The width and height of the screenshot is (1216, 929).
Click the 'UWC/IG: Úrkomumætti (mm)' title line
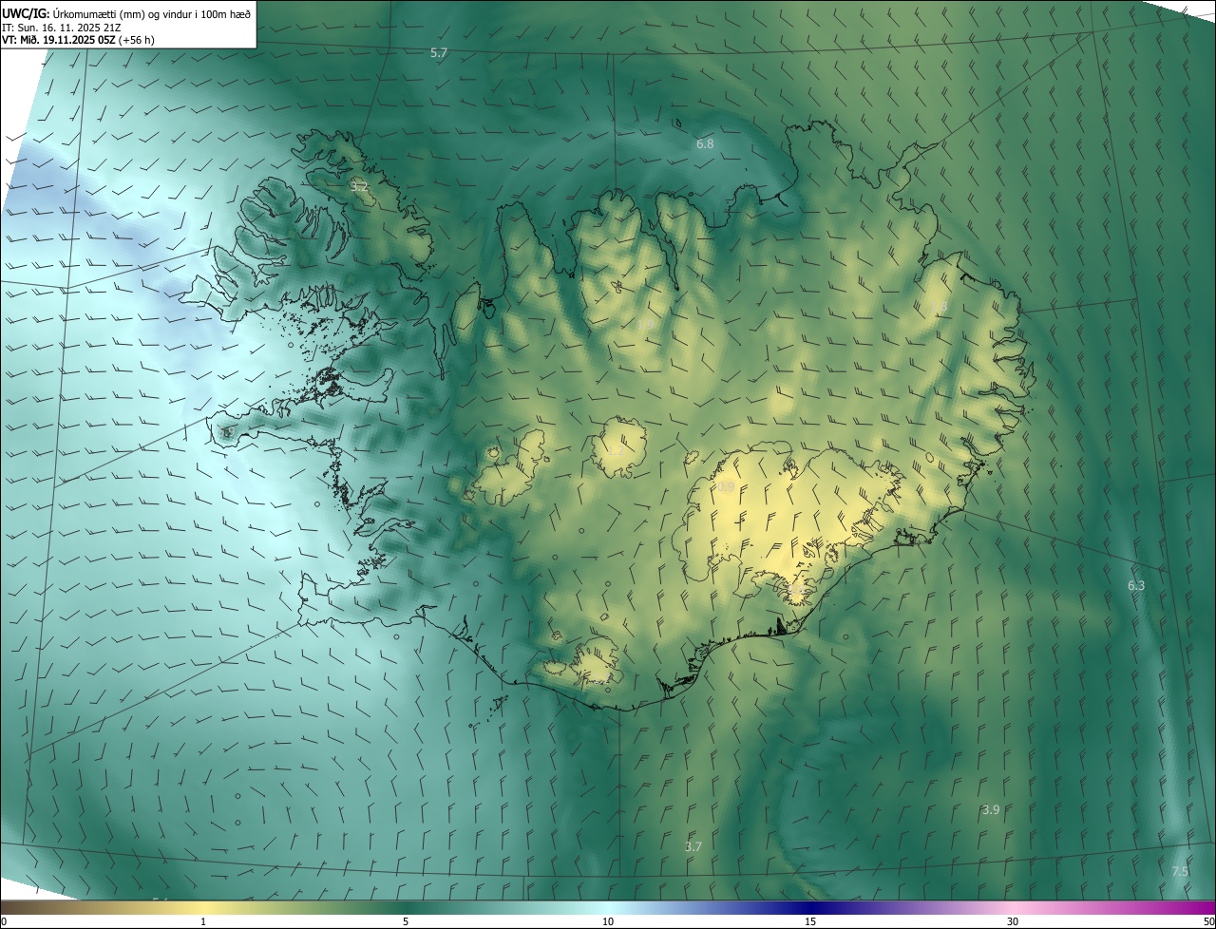pos(126,13)
